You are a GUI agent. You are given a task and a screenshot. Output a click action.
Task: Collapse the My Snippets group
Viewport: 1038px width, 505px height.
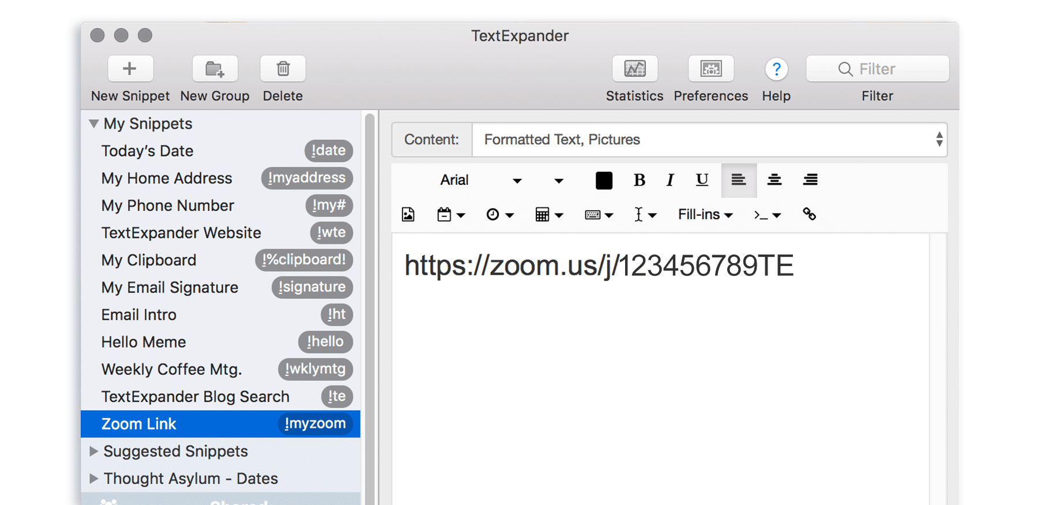(x=93, y=124)
